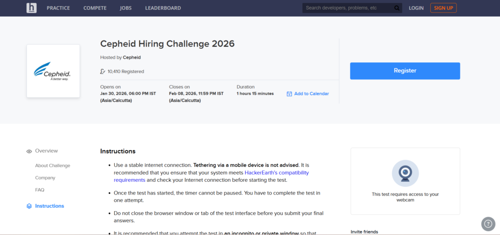Select About Challenge in the sidebar
This screenshot has height=235, width=500.
[52, 166]
